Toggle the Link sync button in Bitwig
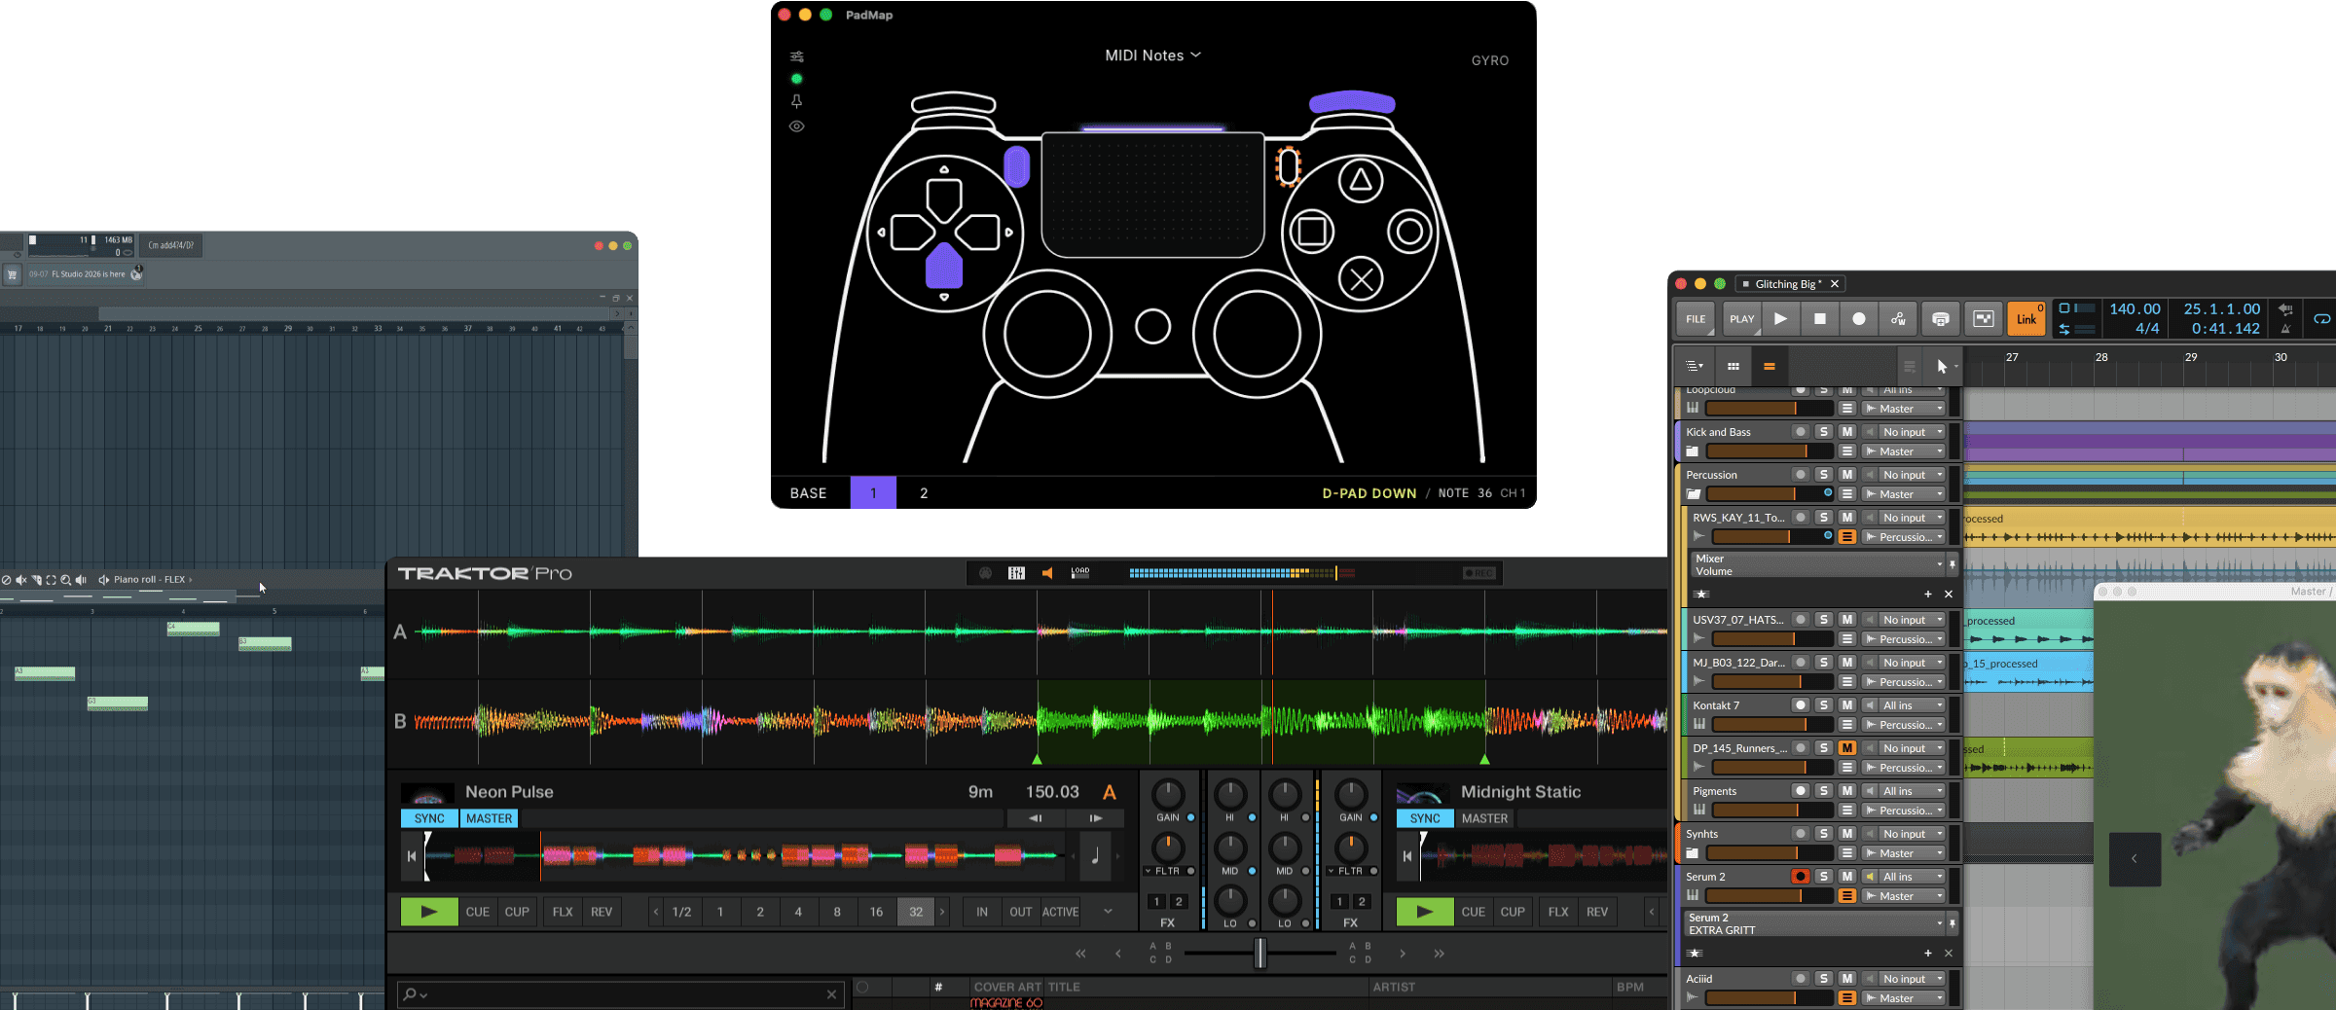 click(x=2026, y=319)
